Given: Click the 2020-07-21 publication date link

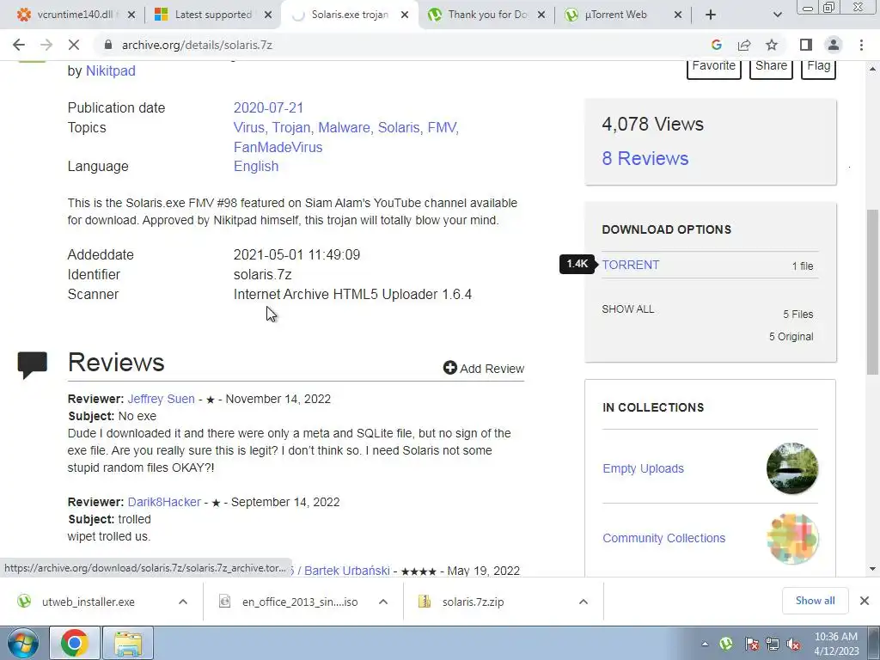Looking at the screenshot, I should click(268, 107).
